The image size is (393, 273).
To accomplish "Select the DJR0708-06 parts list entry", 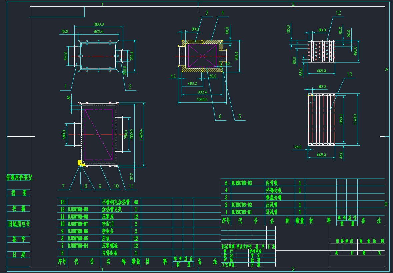I will point(78,231).
